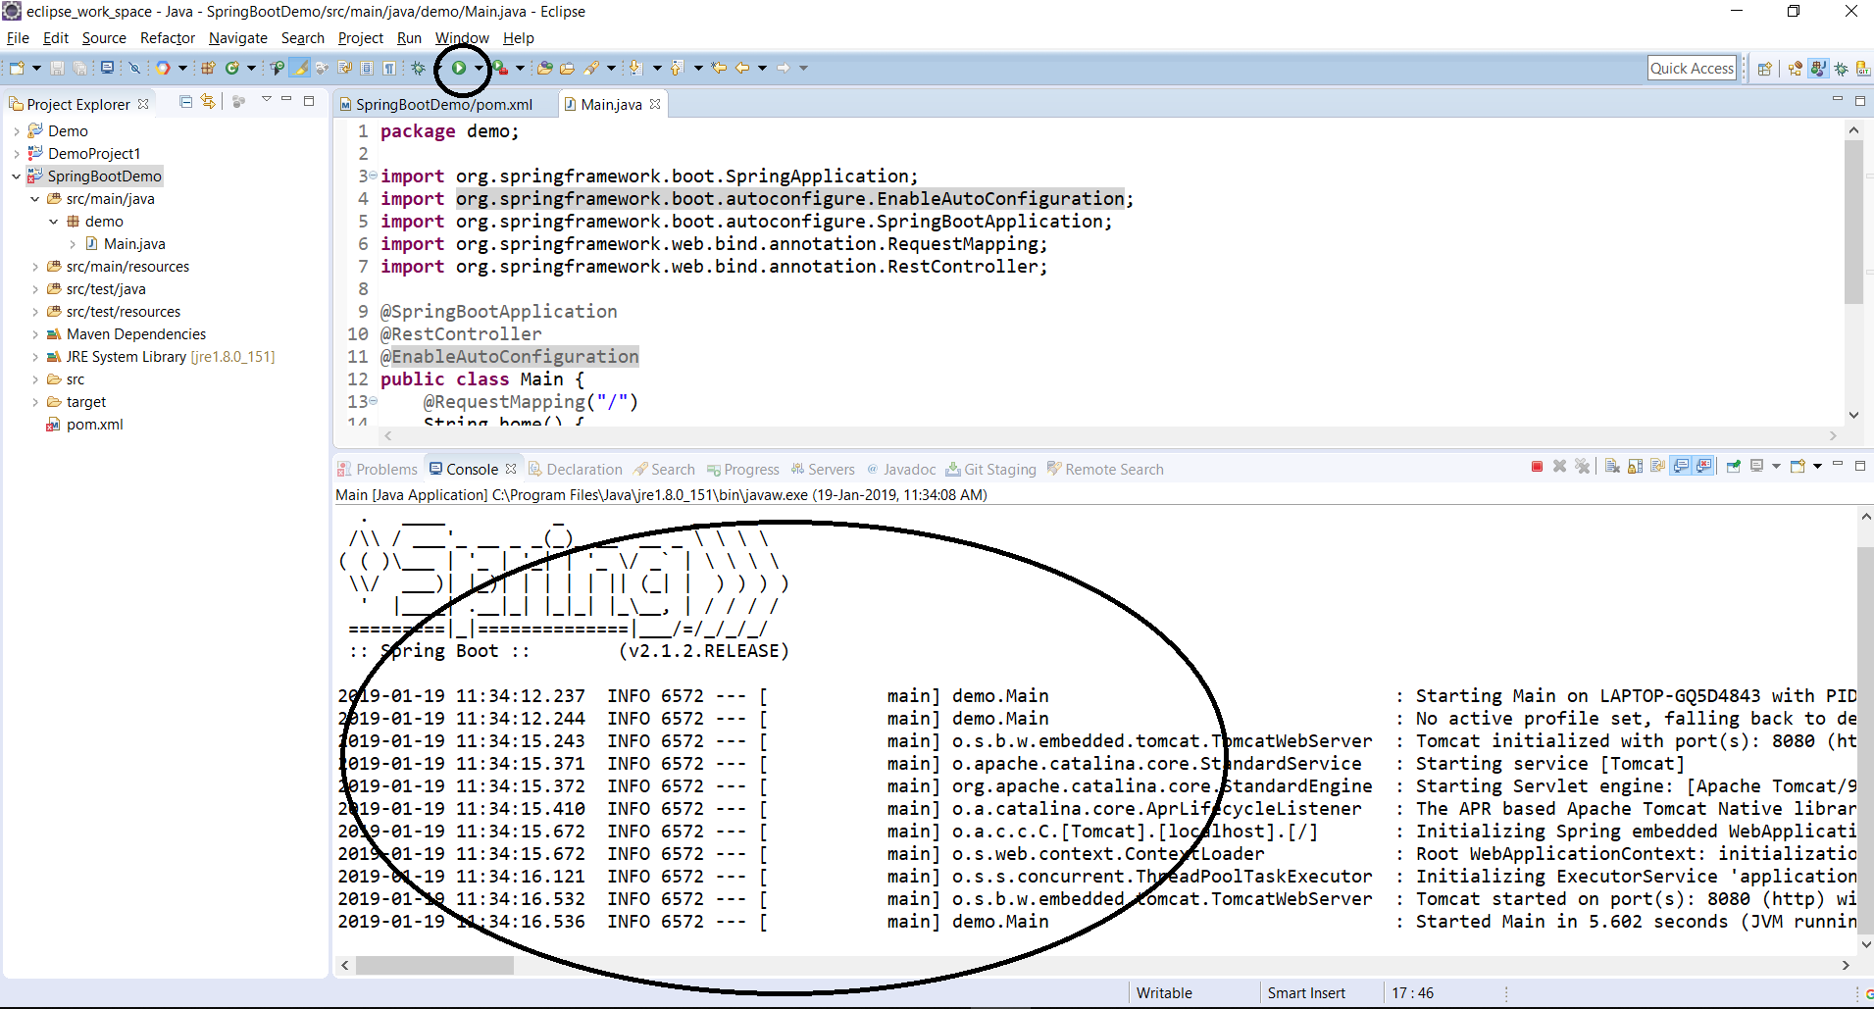
Task: Collapse the SpringBootDemo project node
Action: [x=16, y=177]
